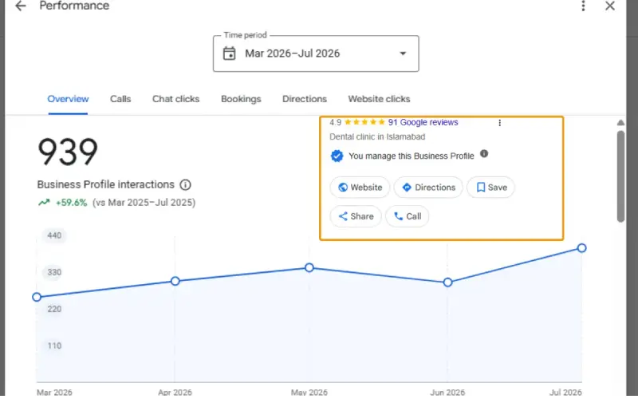638x399 pixels.
Task: Click the 110 axis label
Action: point(54,346)
